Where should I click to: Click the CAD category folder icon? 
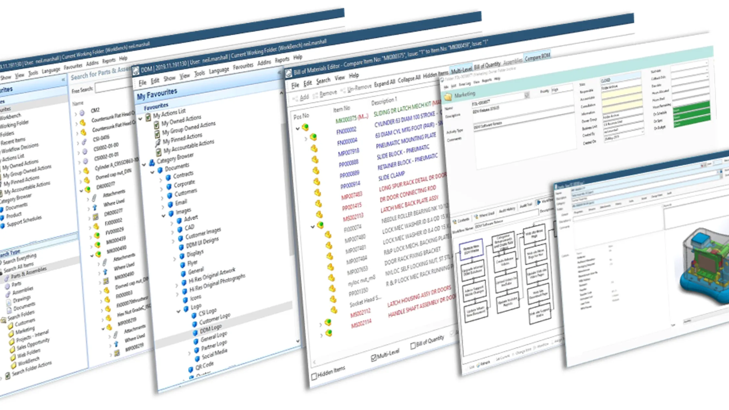pos(179,230)
